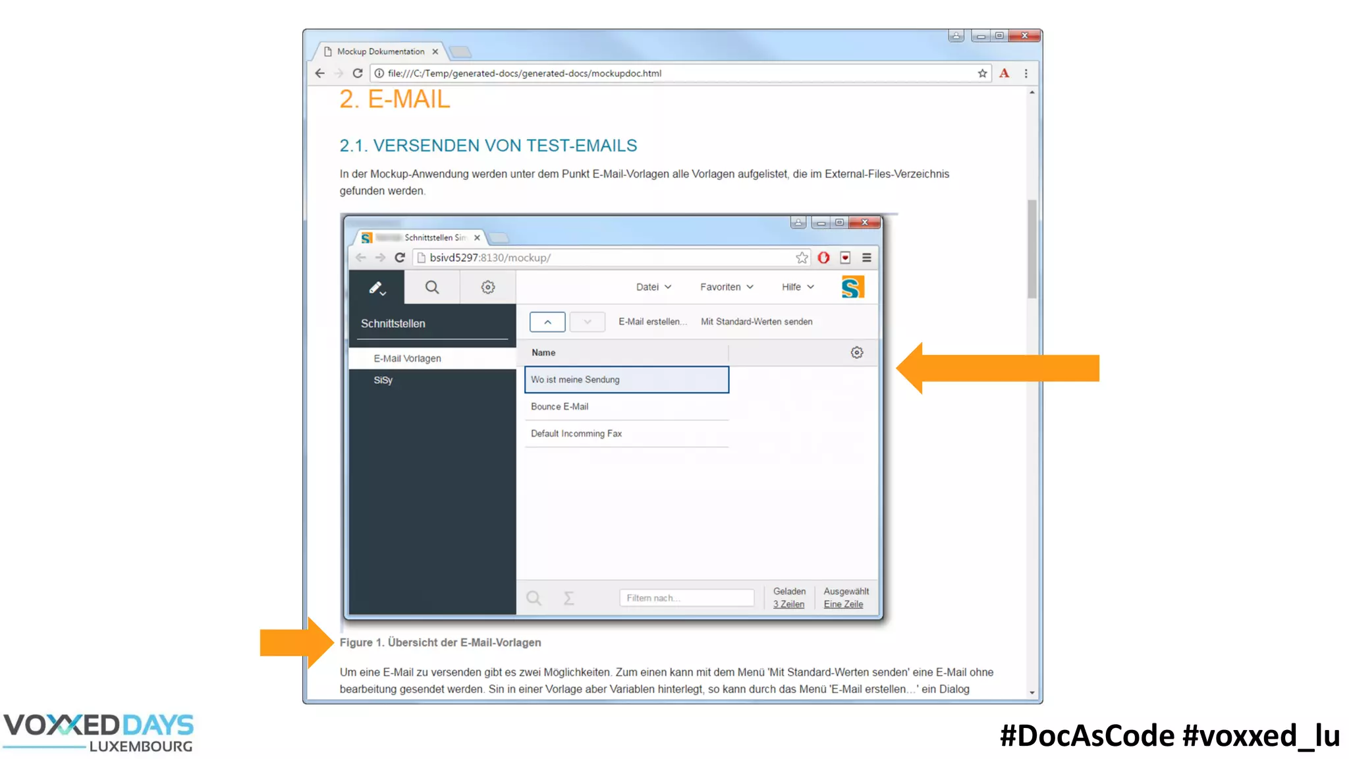The image size is (1349, 759).
Task: Click the Name column header
Action: point(626,352)
